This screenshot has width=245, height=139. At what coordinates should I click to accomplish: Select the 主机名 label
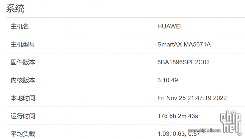pyautogui.click(x=20, y=26)
